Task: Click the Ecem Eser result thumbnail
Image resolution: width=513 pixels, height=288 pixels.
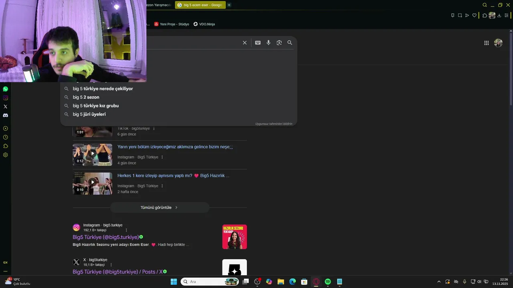Action: tap(234, 237)
